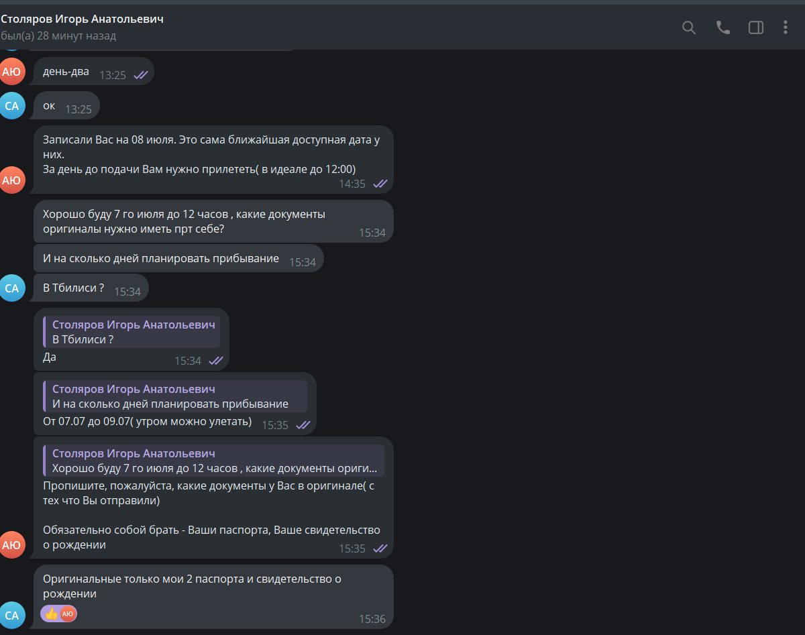Click 'был(а) 28 минут назад' status text
The width and height of the screenshot is (805, 635).
coord(58,36)
